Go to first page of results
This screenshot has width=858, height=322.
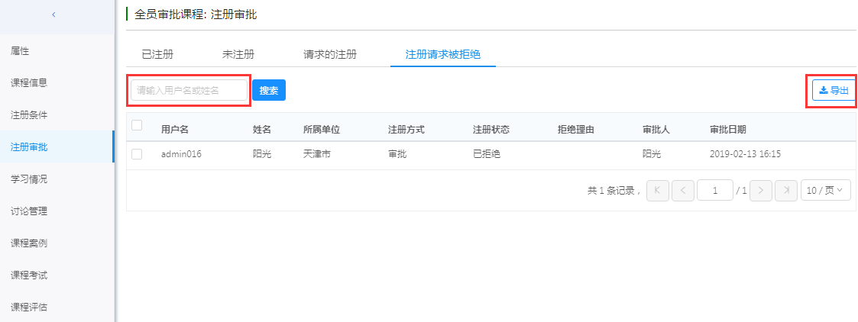[x=657, y=191]
